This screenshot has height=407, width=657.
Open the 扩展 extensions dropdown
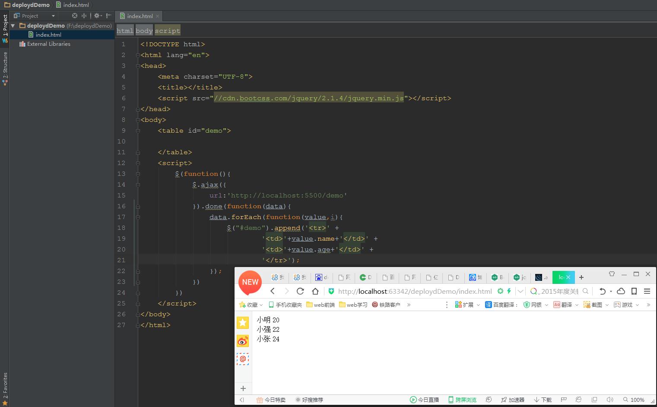(467, 305)
